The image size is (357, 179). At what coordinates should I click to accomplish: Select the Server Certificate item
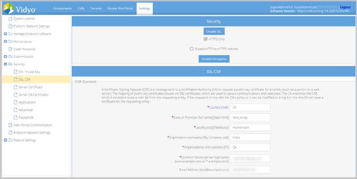30,87
